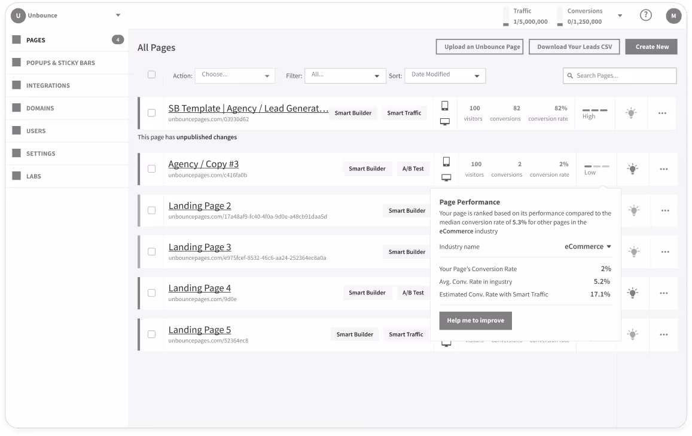Open the three-dot menu for Landing Page 5
The image size is (692, 436).
[x=664, y=334]
